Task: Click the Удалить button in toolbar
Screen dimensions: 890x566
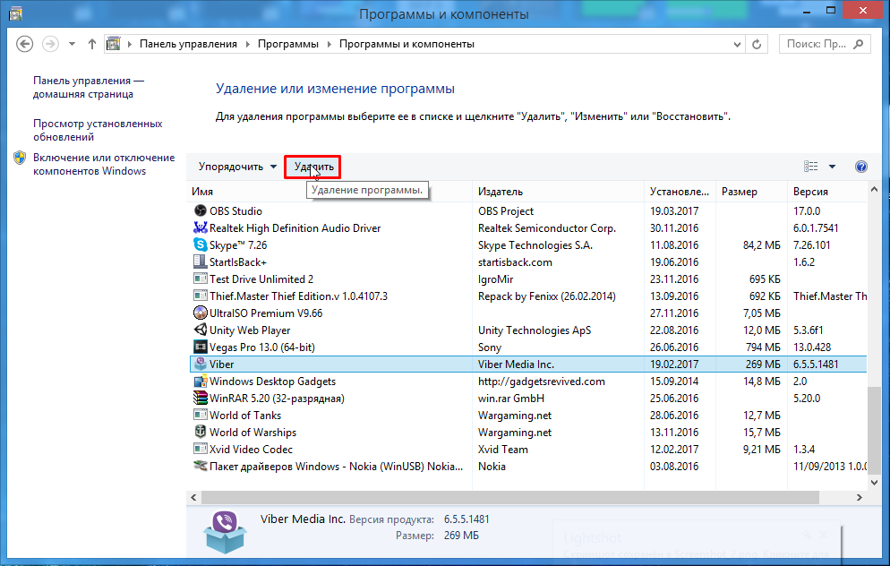Action: (313, 167)
